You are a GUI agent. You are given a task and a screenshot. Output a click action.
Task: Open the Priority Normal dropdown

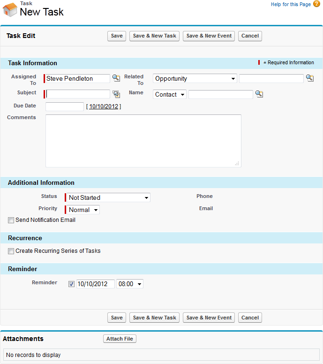tap(82, 210)
